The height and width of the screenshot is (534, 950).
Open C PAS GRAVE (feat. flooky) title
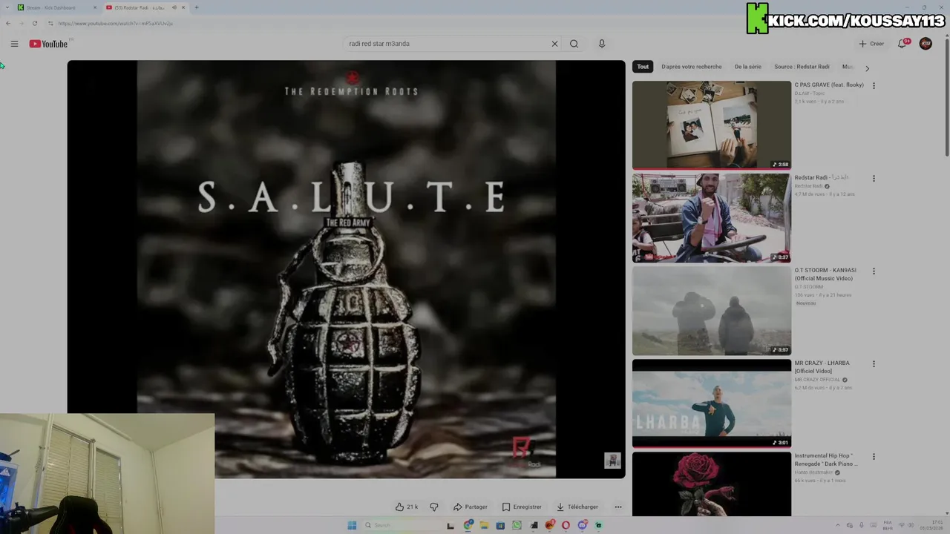coord(829,85)
